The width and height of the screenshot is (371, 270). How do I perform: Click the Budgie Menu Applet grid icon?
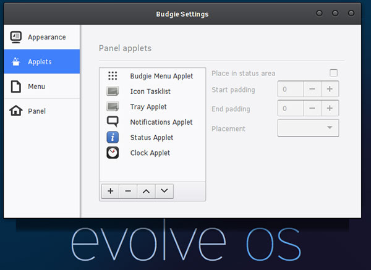pos(113,76)
